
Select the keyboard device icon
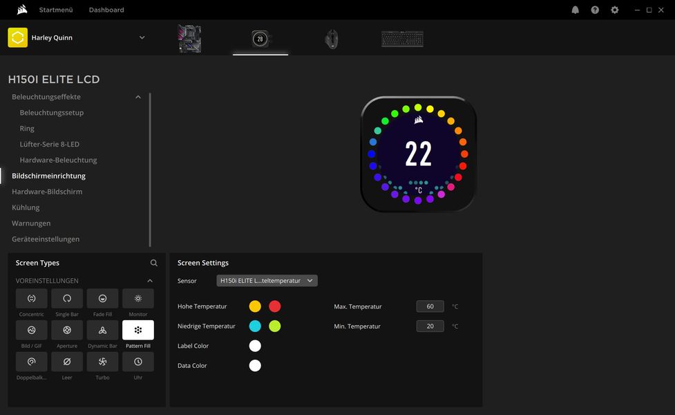(x=402, y=39)
